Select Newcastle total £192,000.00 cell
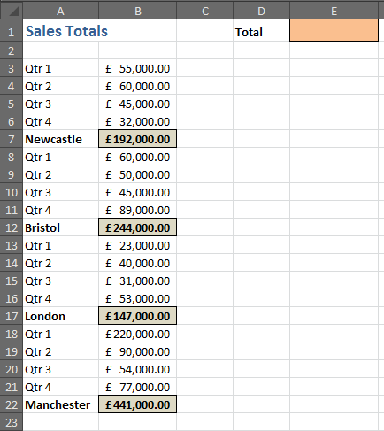Image resolution: width=384 pixels, height=431 pixels. (138, 139)
